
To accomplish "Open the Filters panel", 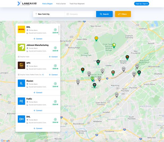I will point(123,14).
